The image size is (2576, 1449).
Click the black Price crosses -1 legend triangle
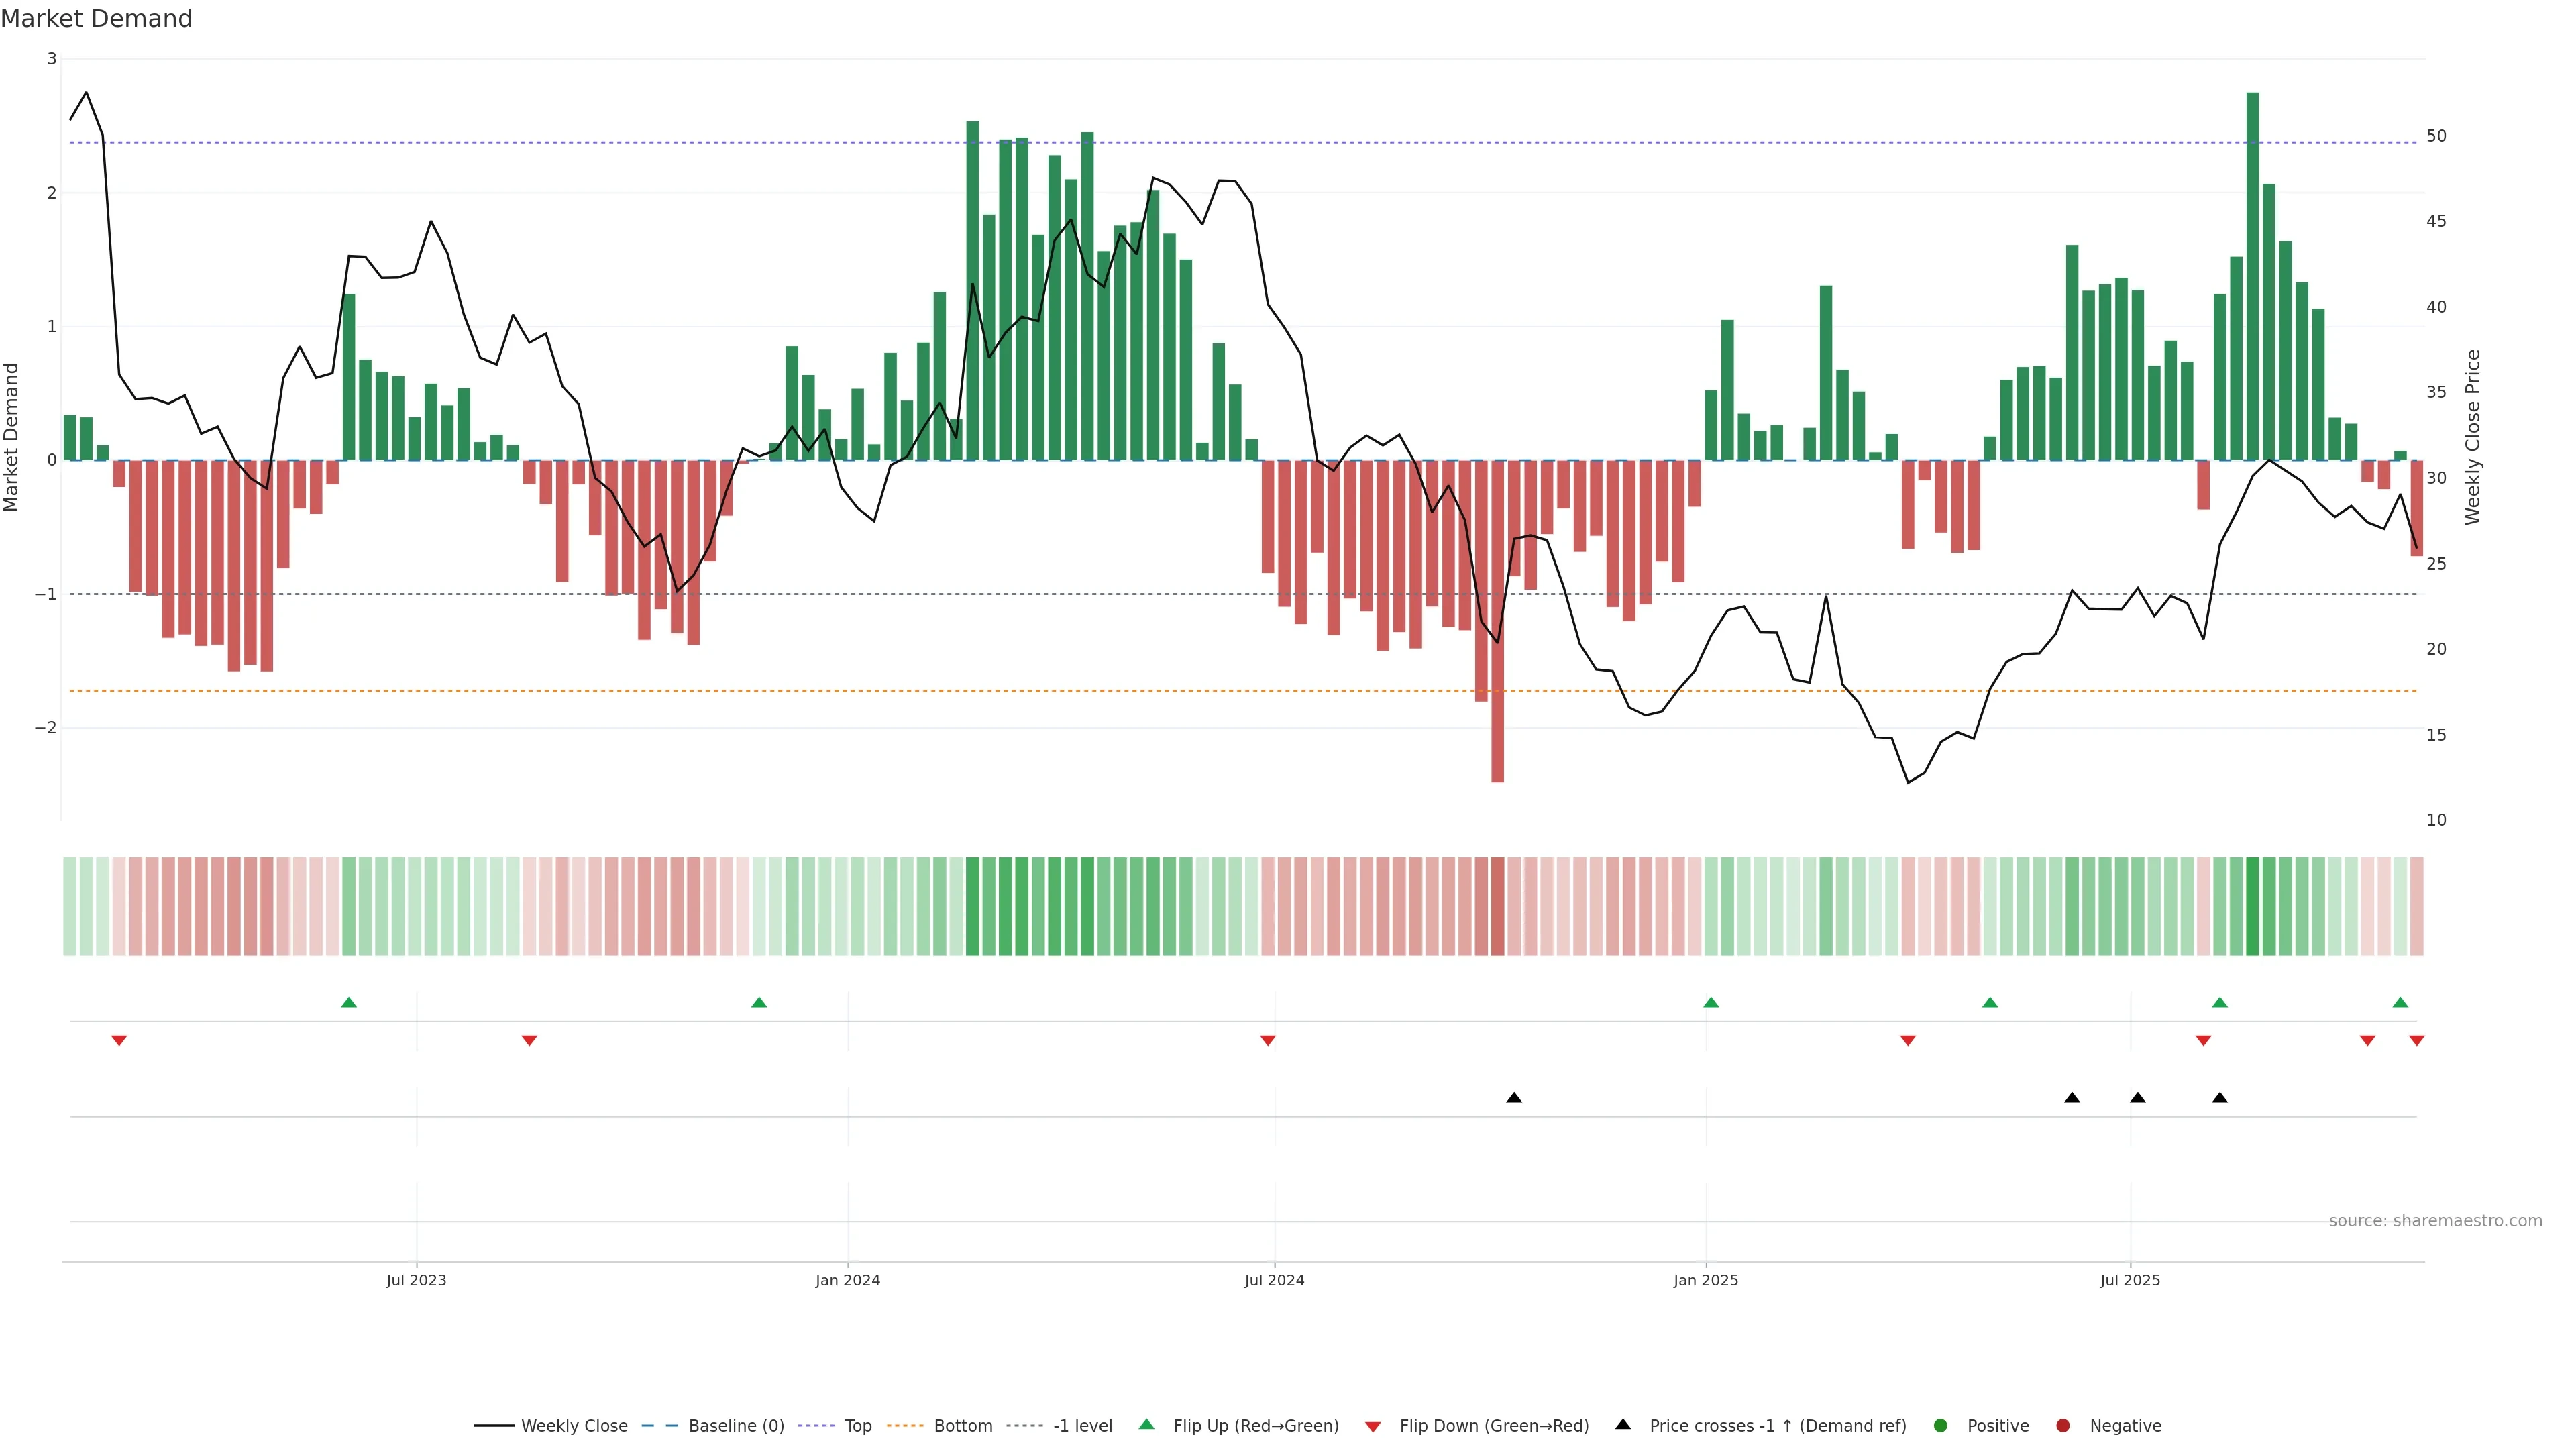[1623, 1424]
